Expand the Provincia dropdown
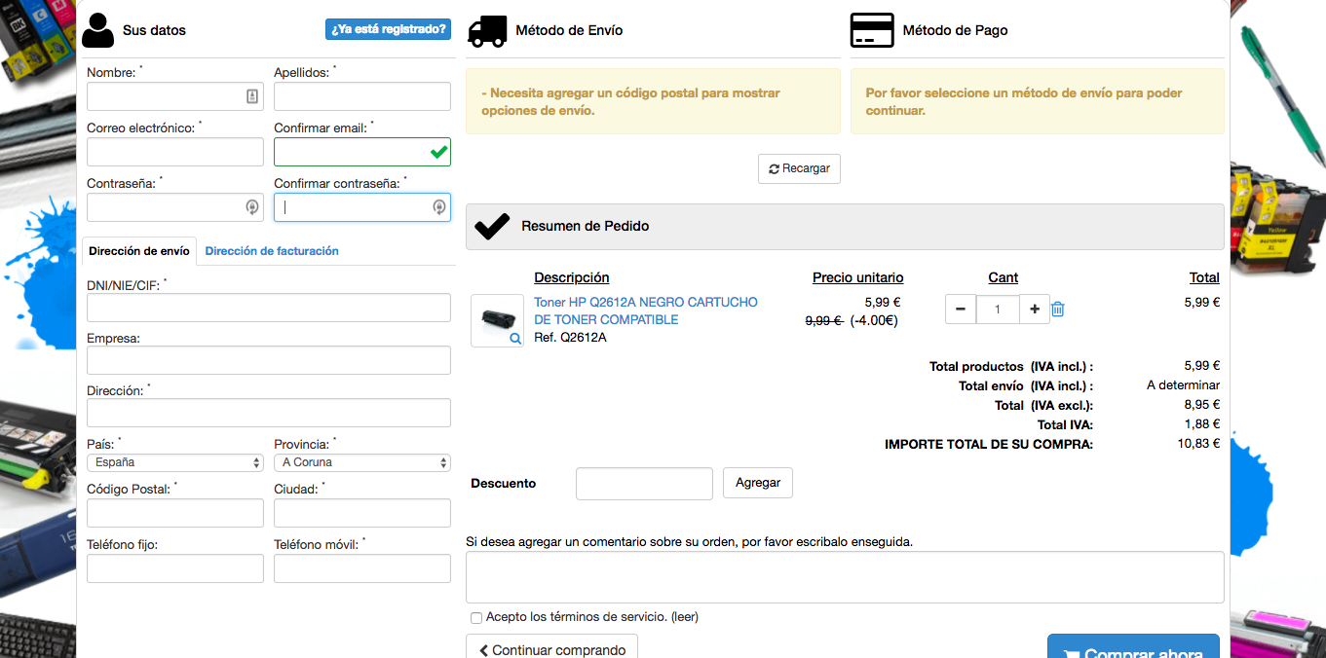The image size is (1326, 658). pyautogui.click(x=361, y=463)
